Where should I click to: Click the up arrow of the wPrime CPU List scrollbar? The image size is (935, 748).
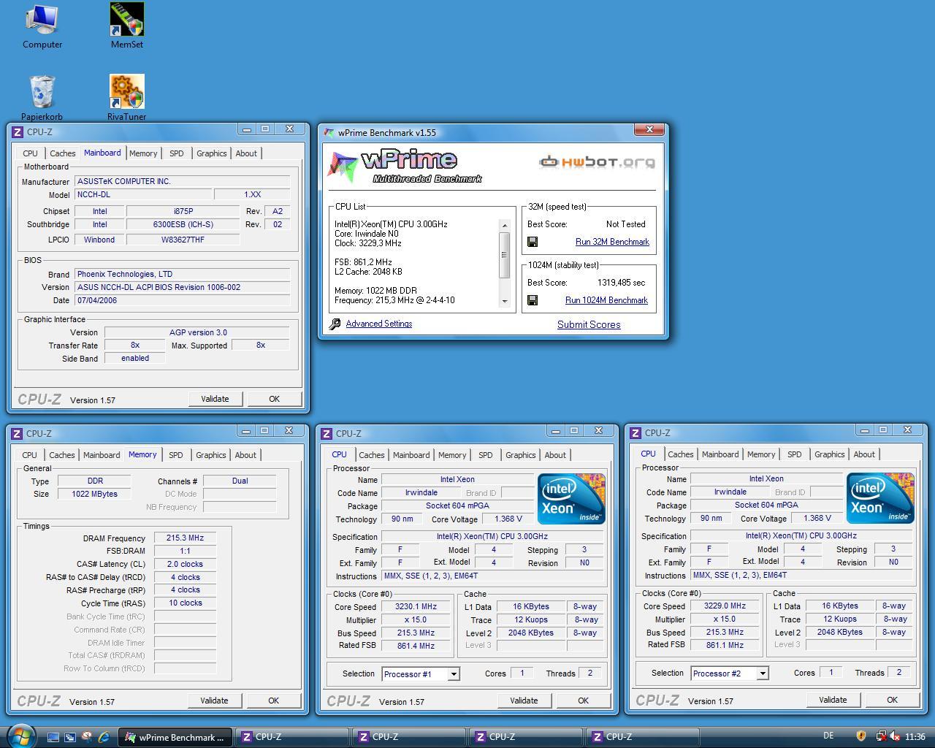[x=504, y=226]
